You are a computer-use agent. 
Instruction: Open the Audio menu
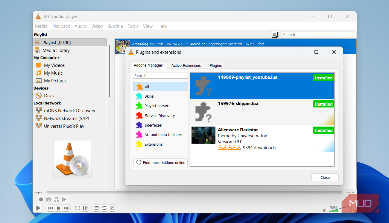point(80,26)
